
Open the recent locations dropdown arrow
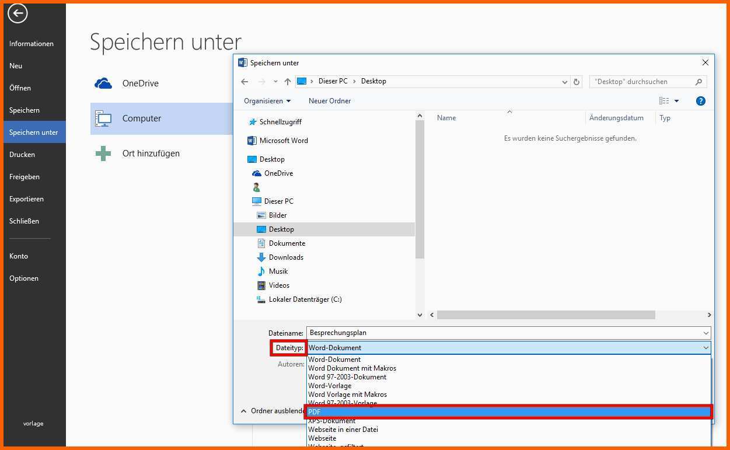(274, 82)
